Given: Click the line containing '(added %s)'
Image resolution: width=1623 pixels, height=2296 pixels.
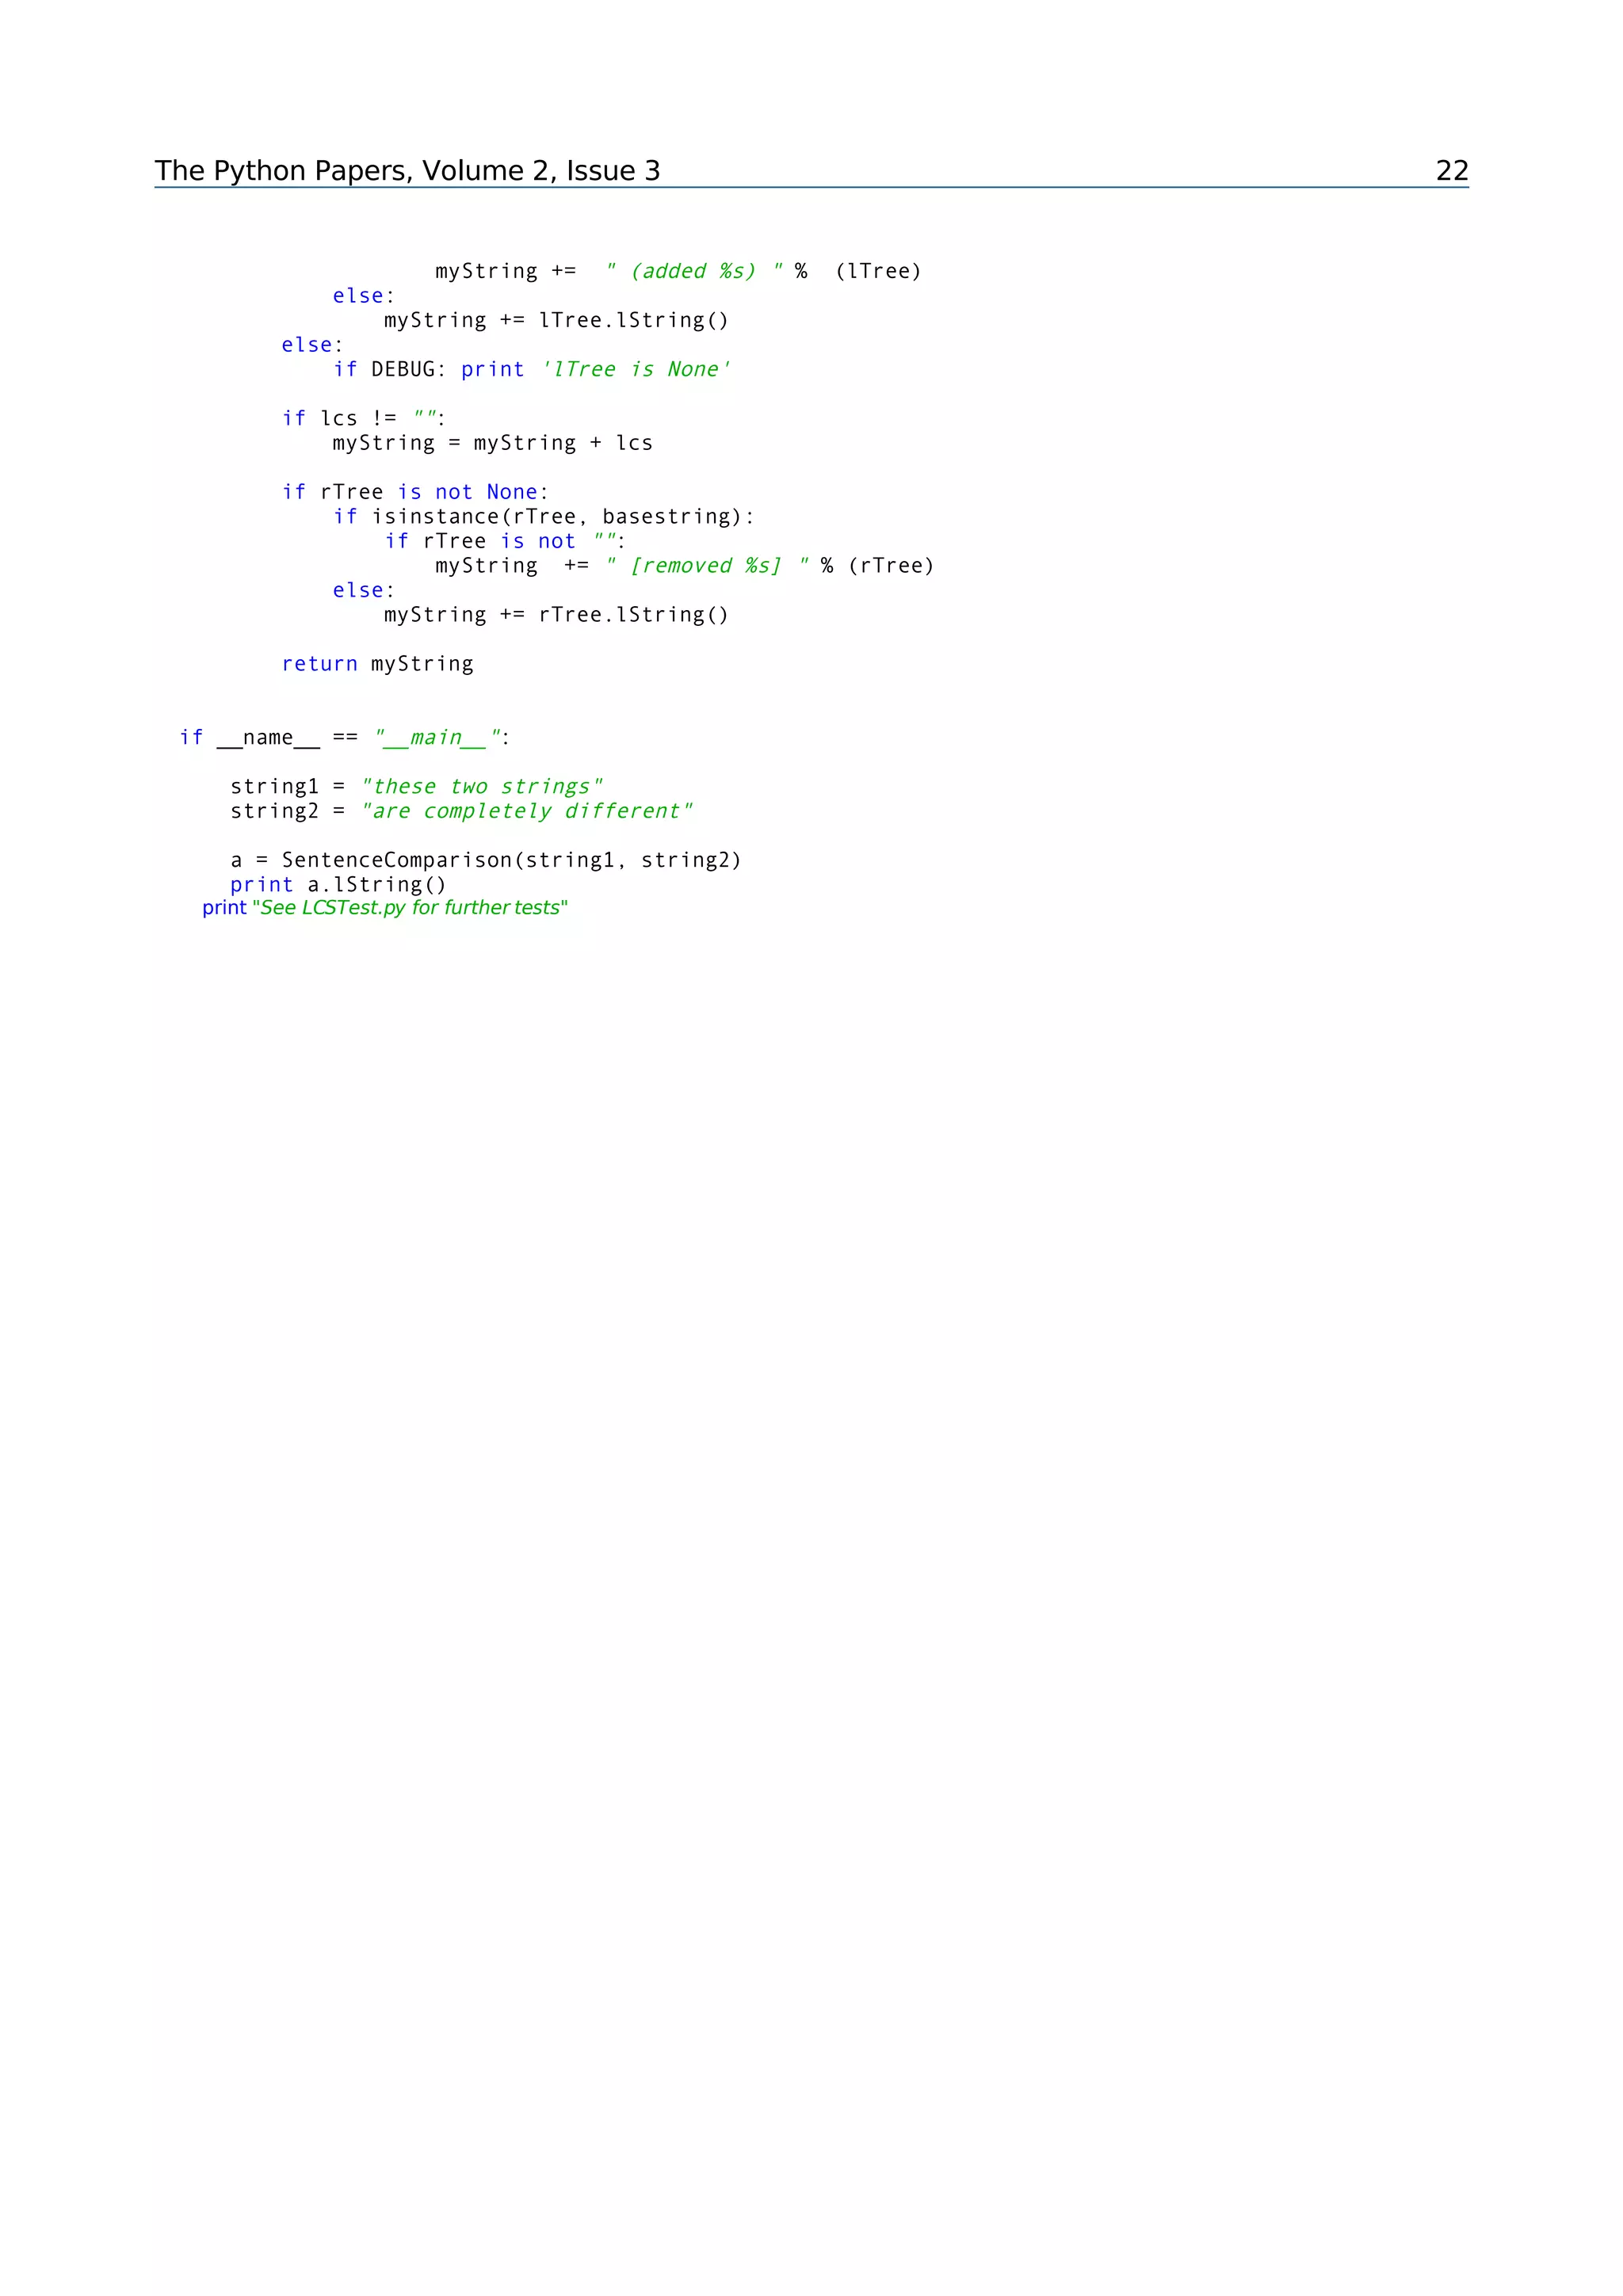Looking at the screenshot, I should (x=678, y=271).
